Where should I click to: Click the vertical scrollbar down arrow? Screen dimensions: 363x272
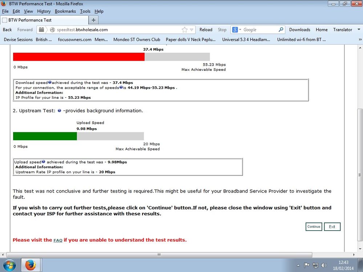click(x=360, y=249)
